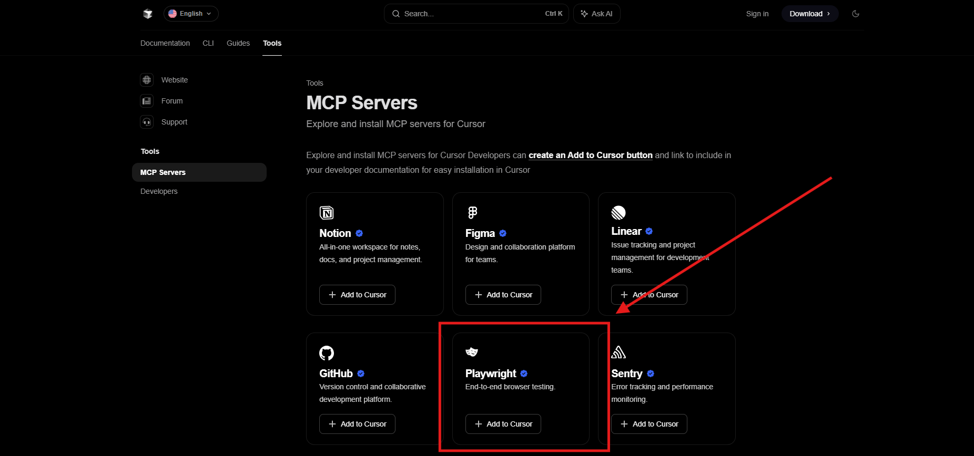Click the MCP Servers page heading
The image size is (974, 456).
362,103
